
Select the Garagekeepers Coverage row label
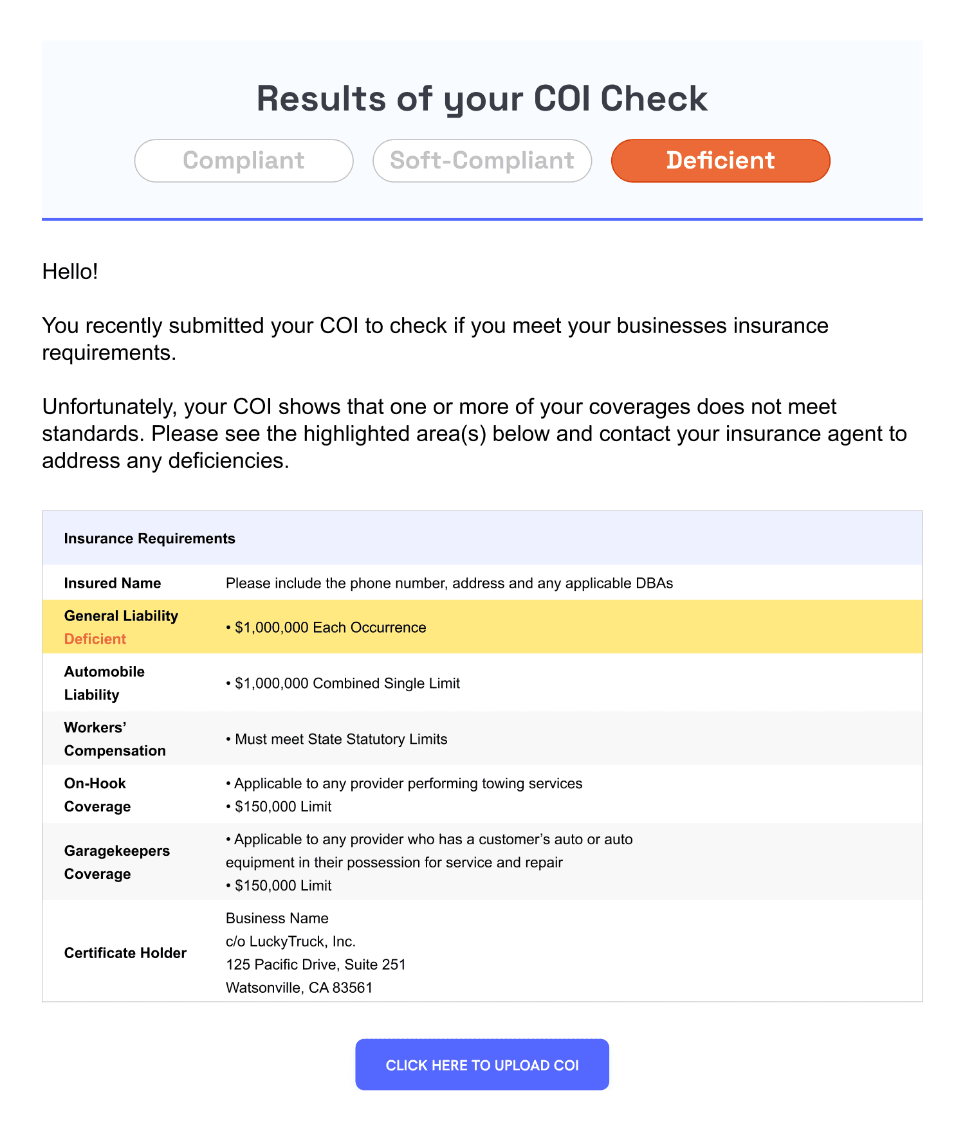[x=117, y=863]
